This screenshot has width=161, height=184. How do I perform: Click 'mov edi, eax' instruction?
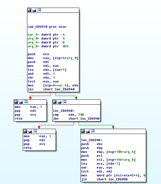(43, 66)
